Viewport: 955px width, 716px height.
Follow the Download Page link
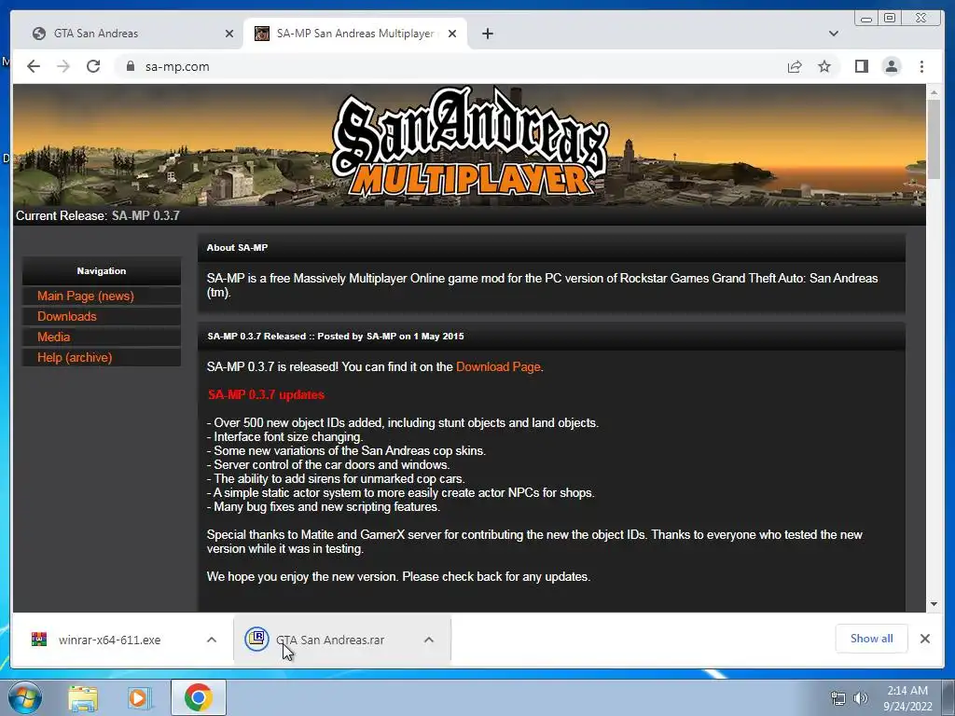[498, 366]
